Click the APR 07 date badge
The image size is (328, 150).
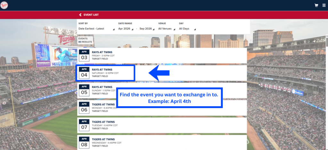click(84, 125)
